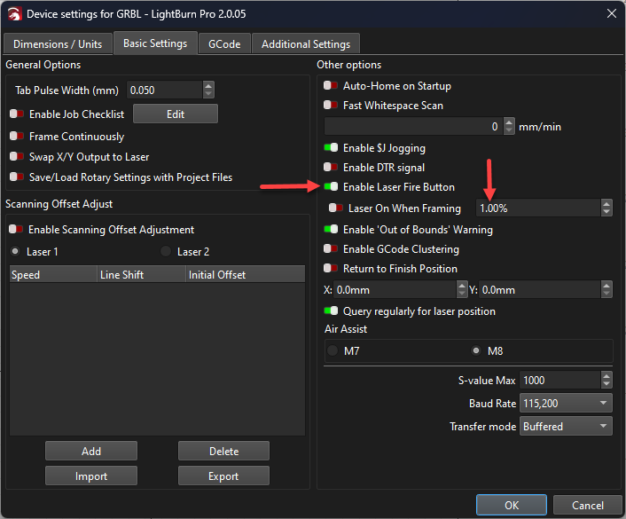This screenshot has height=519, width=626.
Task: Toggle Auto-Home on Startup switch
Action: (332, 86)
